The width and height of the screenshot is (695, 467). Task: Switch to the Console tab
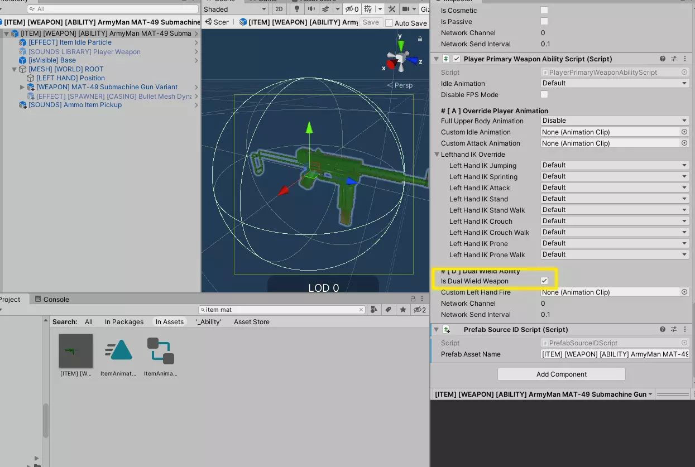(x=52, y=299)
